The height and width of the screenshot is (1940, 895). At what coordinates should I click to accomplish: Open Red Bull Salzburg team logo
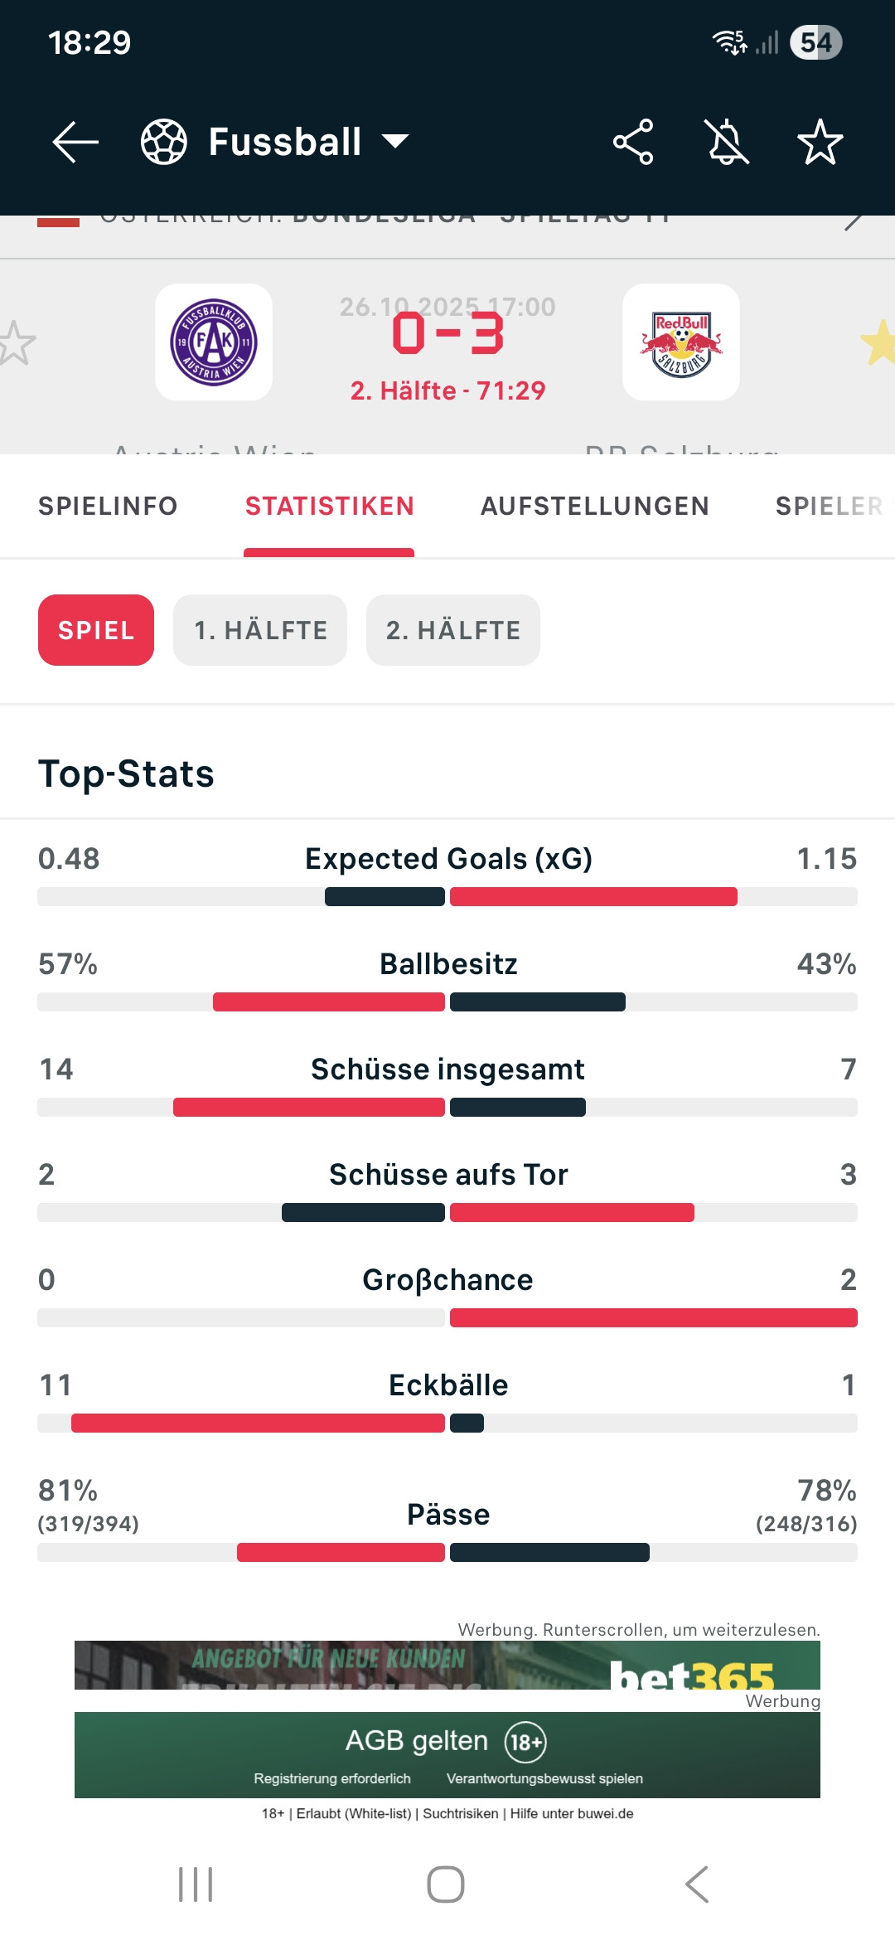point(681,342)
